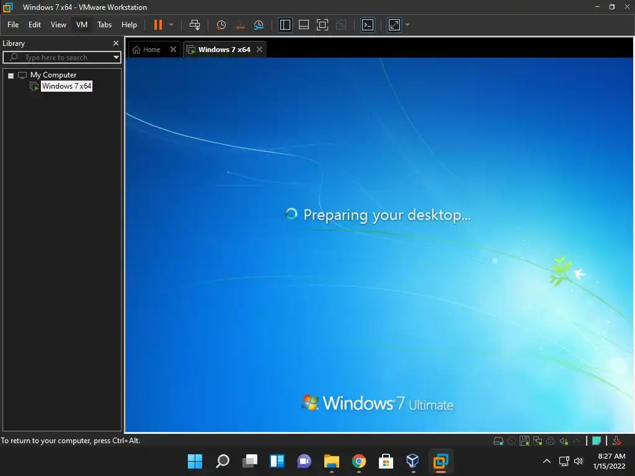Toggle the library sidebar panel
The height and width of the screenshot is (476, 635).
click(285, 25)
